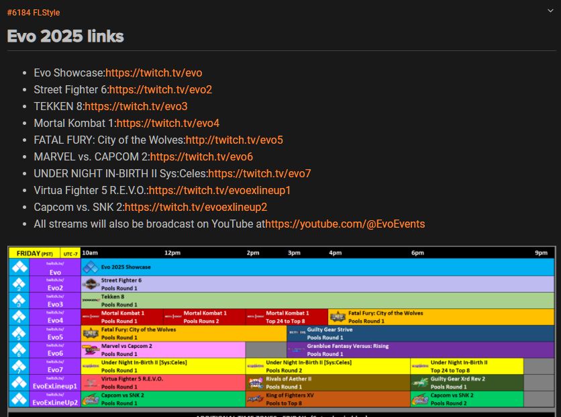
Task: Click the King of Fighters XV logo
Action: pyautogui.click(x=256, y=399)
